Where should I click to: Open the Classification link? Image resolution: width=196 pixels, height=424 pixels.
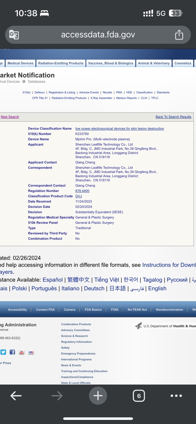pyautogui.click(x=144, y=92)
